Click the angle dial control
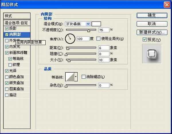 pyautogui.click(x=70, y=38)
